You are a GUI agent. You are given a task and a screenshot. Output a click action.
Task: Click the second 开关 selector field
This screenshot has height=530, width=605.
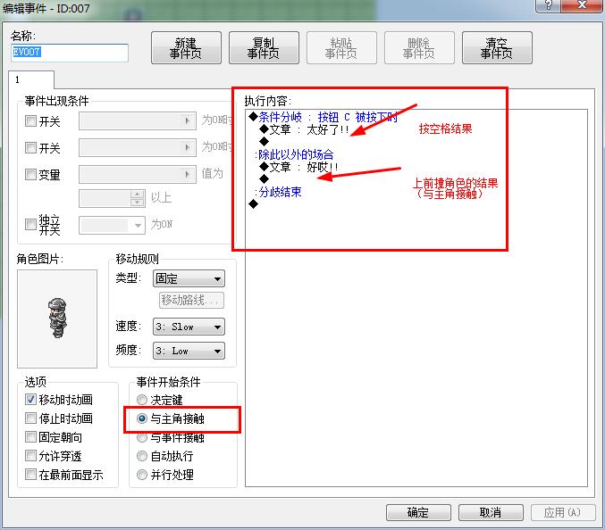(138, 147)
